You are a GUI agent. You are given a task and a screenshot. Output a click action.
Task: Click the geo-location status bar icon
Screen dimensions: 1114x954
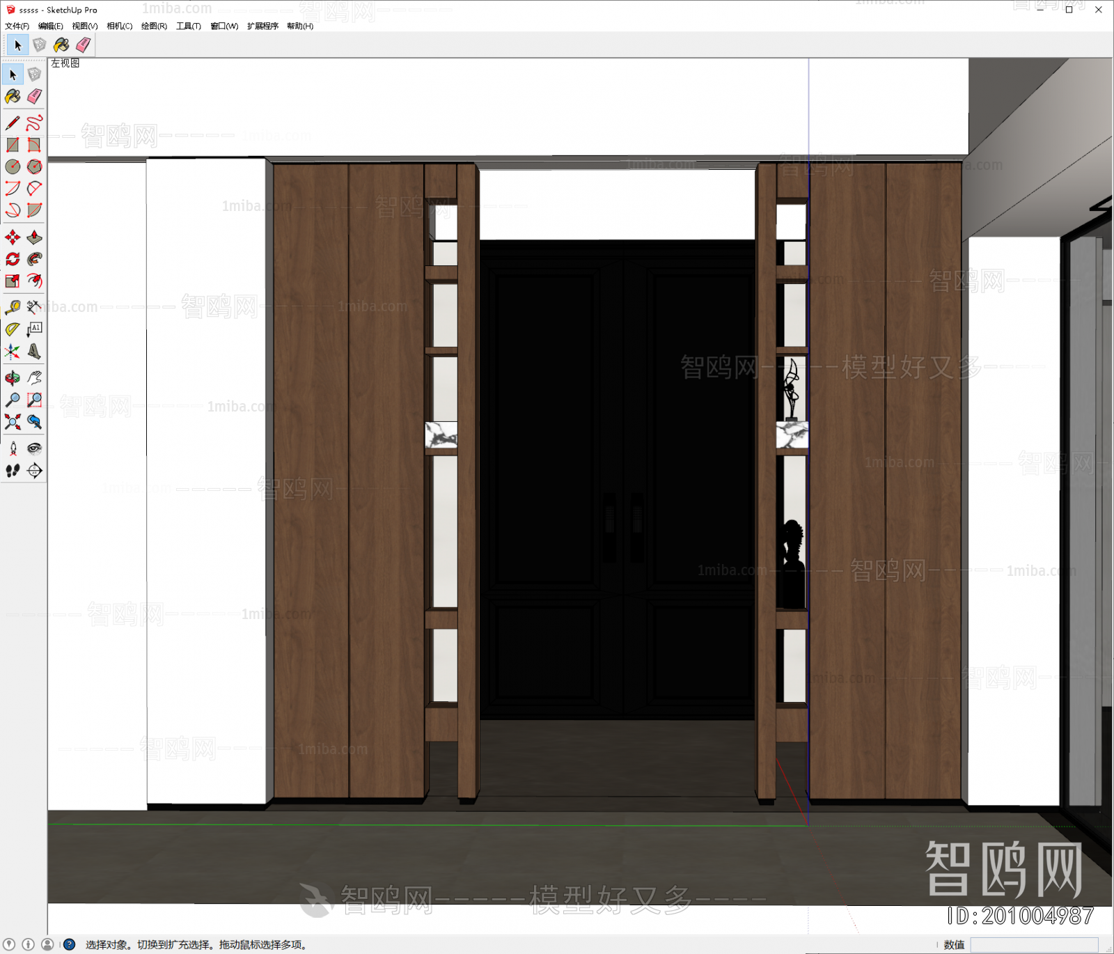click(10, 944)
